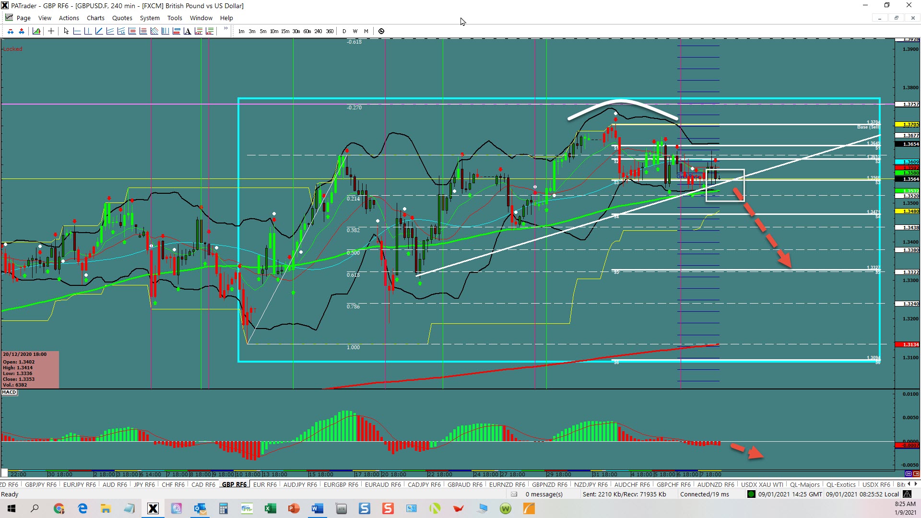Switch chart to 1m timeframe
921x518 pixels.
pos(241,31)
